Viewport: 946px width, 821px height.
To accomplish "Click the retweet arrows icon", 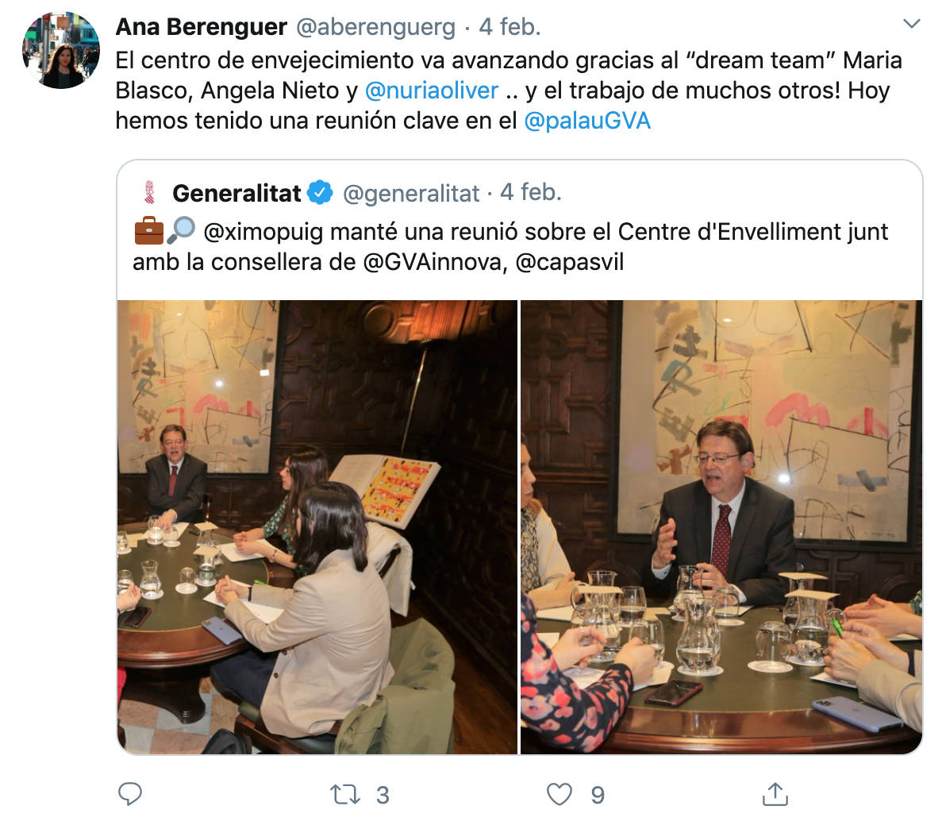I will point(345,795).
